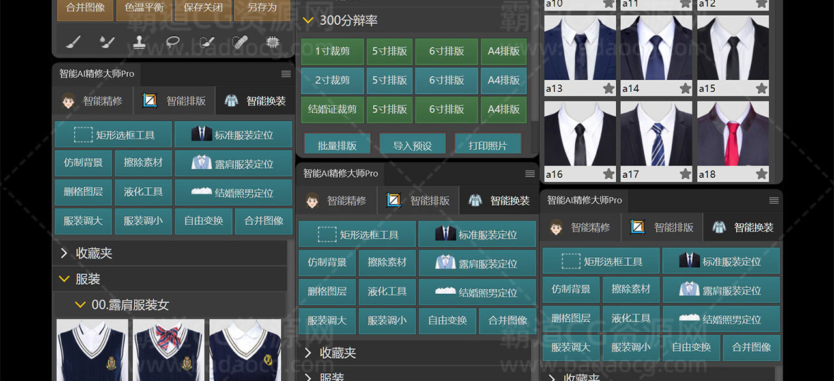Select the Mixer Brush icon with droplet

[x=107, y=42]
